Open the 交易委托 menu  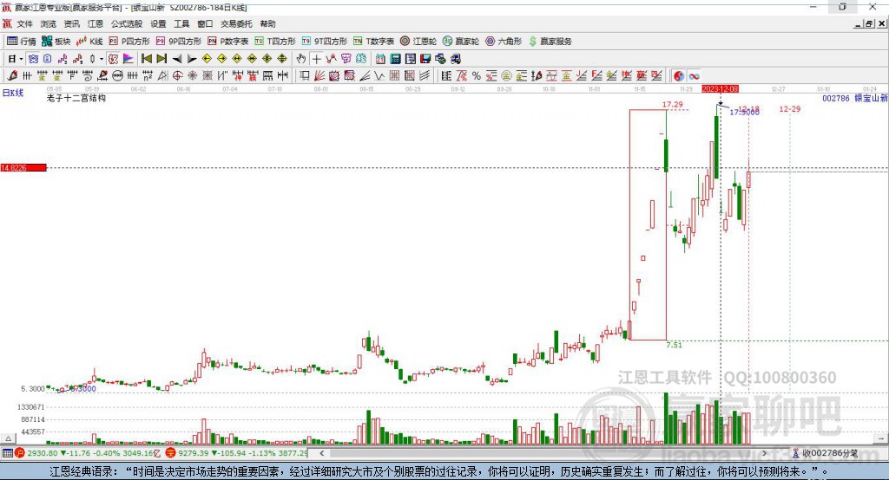(x=236, y=23)
